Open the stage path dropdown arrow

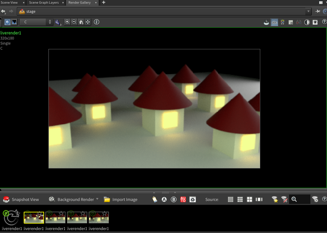309,11
